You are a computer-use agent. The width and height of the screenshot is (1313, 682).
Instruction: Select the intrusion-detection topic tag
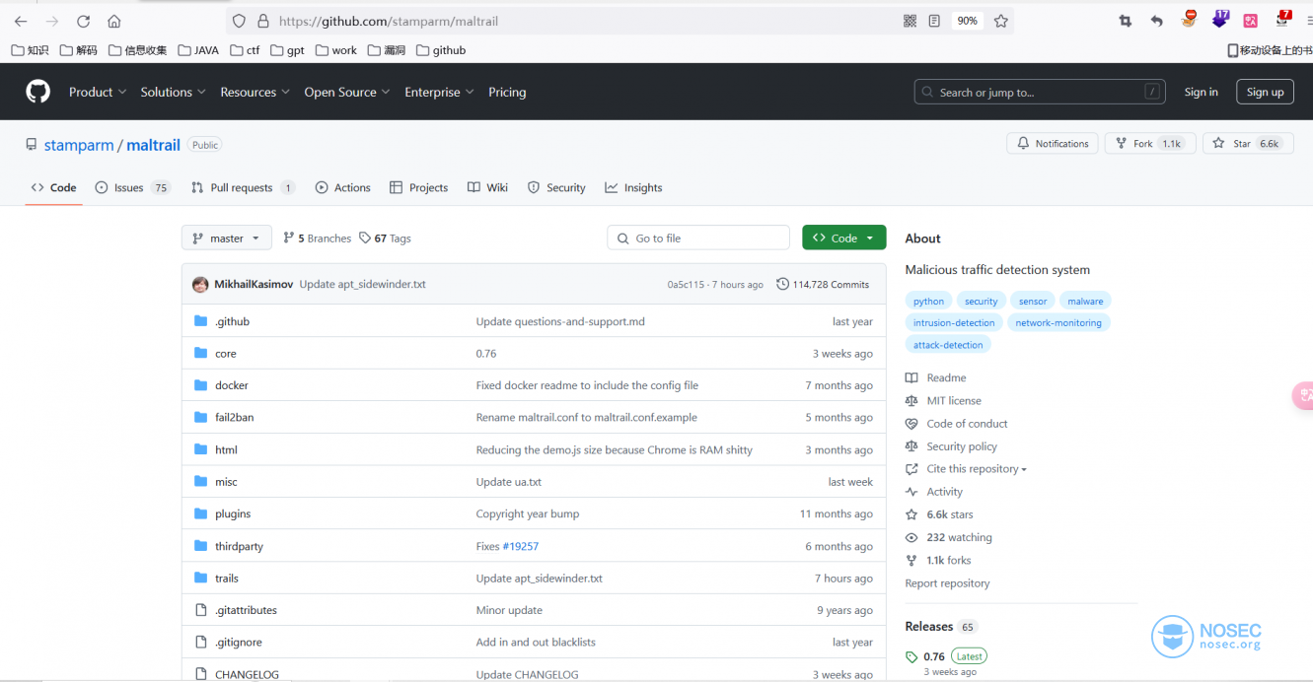pos(954,322)
